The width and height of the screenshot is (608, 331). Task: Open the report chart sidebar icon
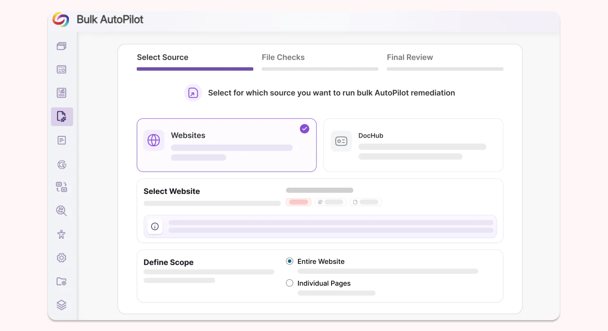(62, 93)
